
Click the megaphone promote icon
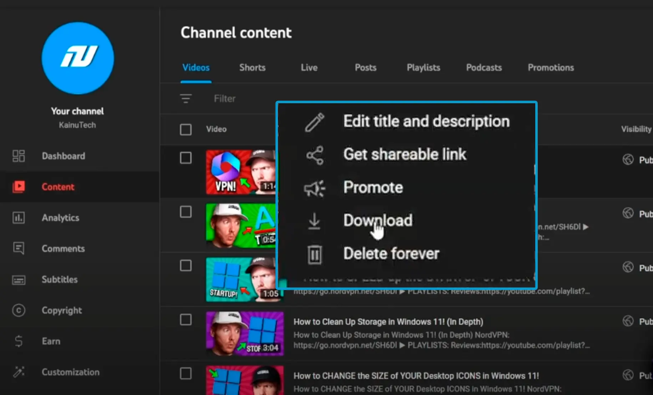pos(314,188)
